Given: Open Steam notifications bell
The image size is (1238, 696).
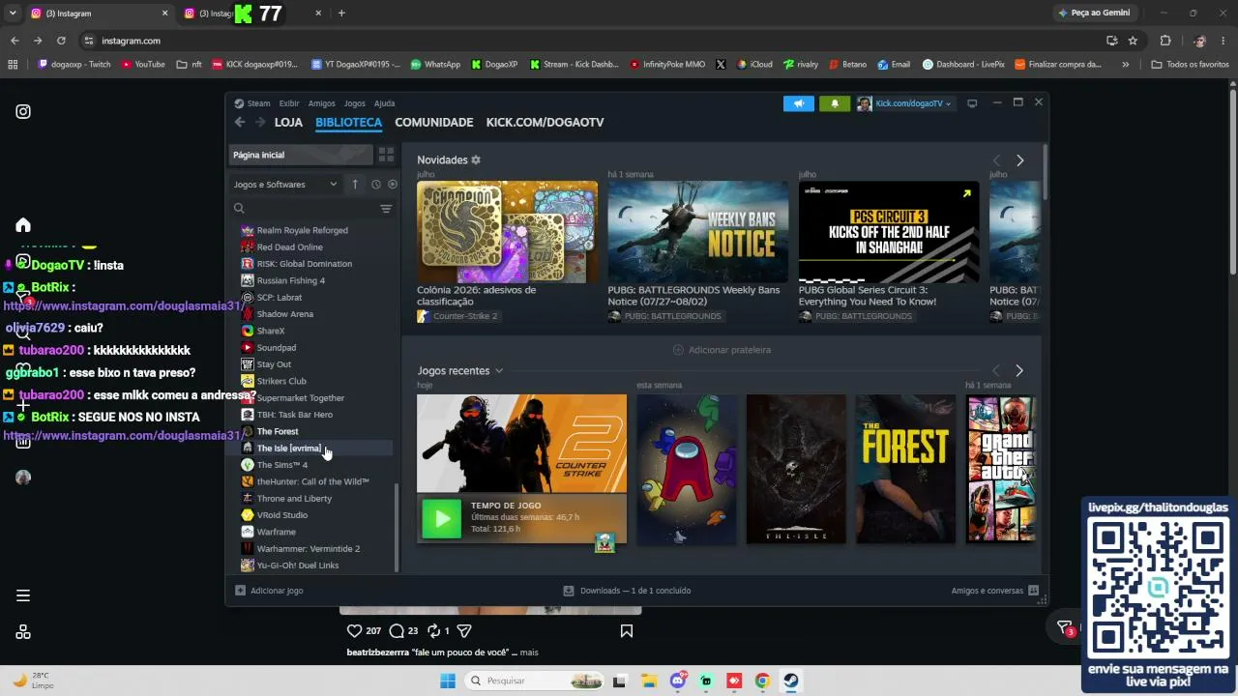Looking at the screenshot, I should tap(835, 103).
